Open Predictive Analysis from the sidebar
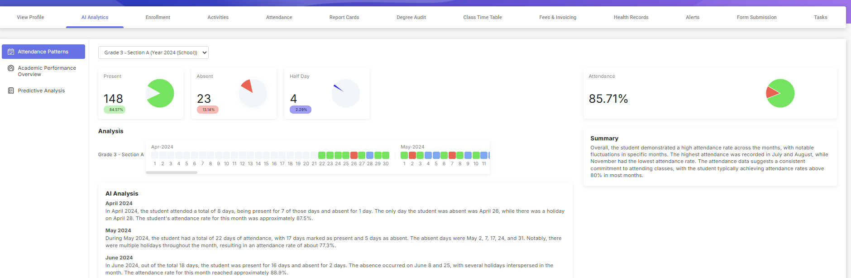 41,91
